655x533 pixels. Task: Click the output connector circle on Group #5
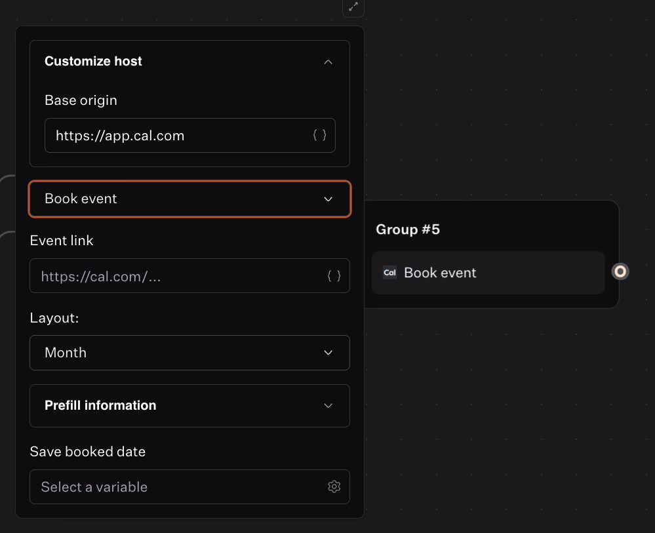click(620, 271)
